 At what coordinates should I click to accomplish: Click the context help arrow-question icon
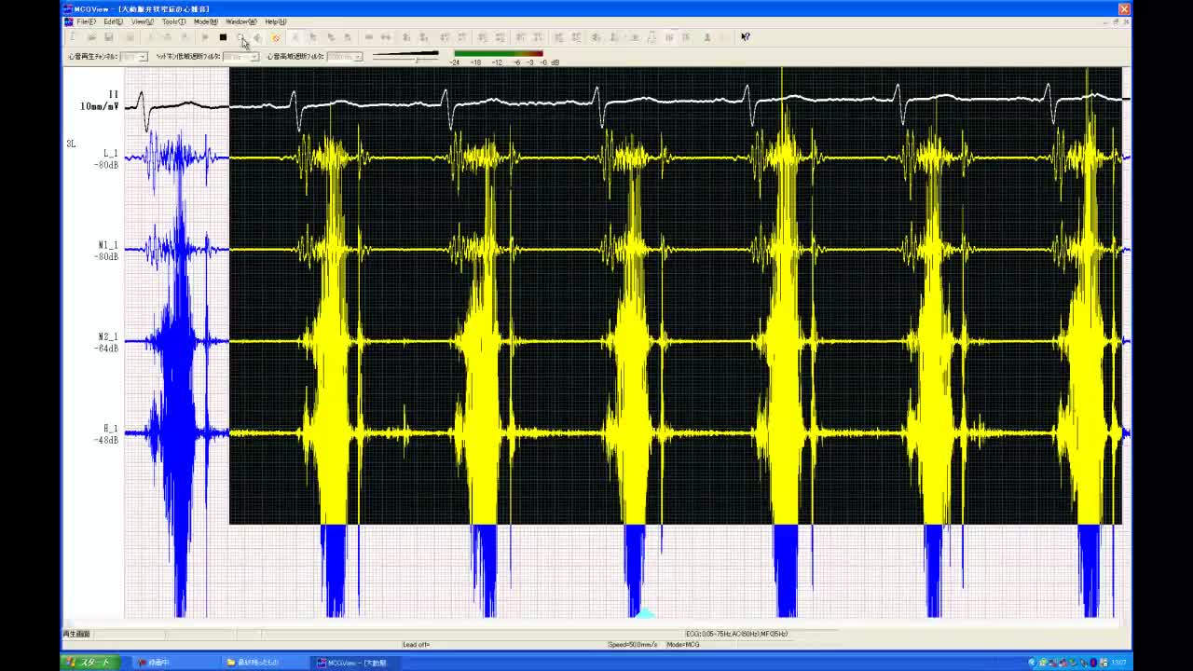745,37
